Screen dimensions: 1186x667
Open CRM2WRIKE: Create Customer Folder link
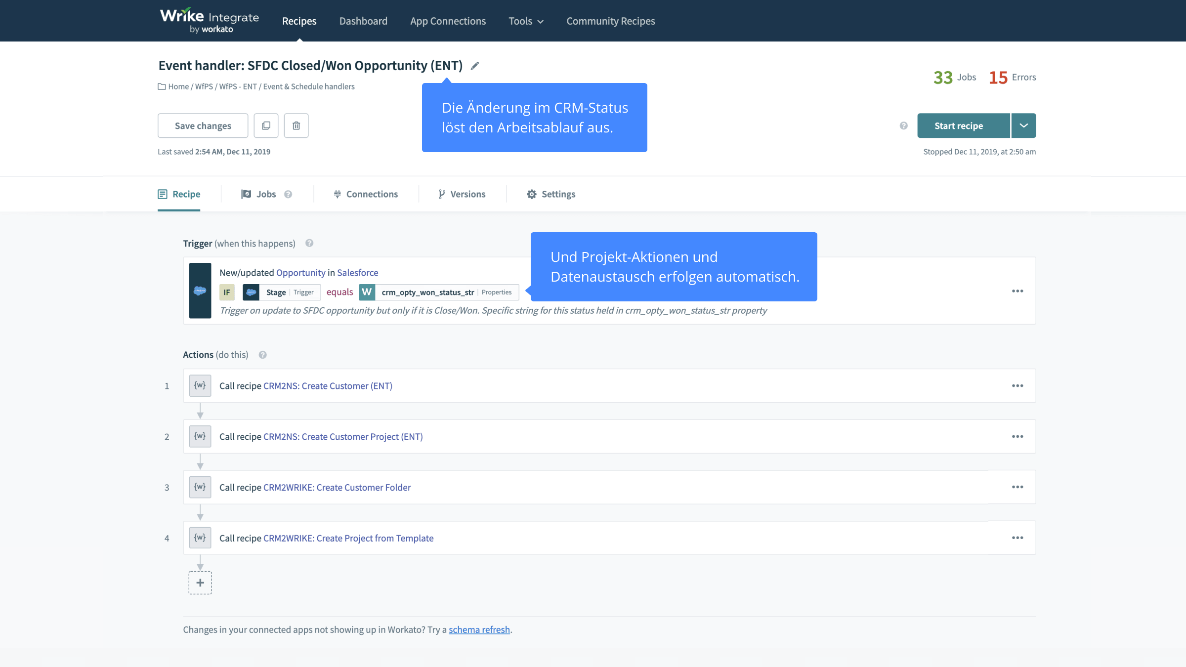coord(337,487)
